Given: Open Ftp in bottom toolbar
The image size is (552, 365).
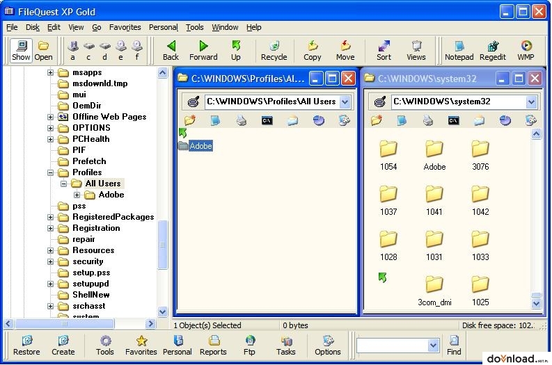Looking at the screenshot, I should click(249, 346).
